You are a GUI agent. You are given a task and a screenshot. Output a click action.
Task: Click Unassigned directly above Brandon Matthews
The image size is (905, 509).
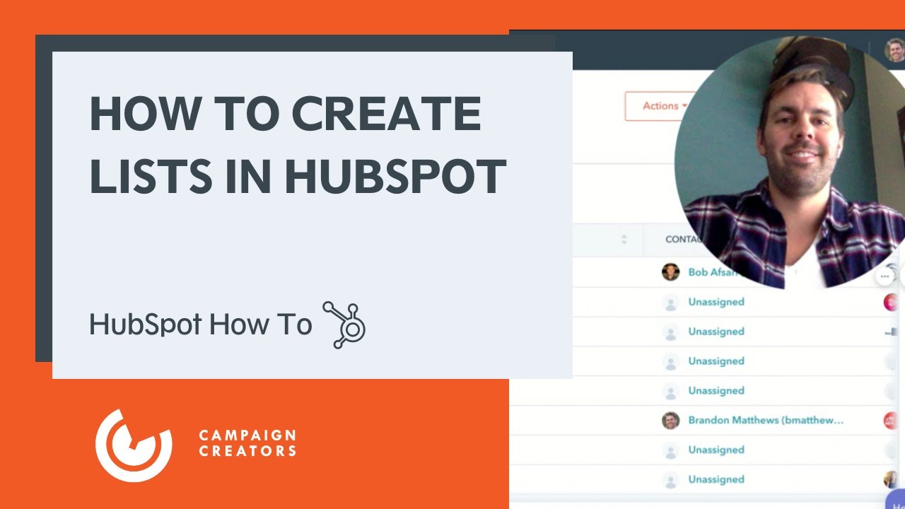[716, 390]
